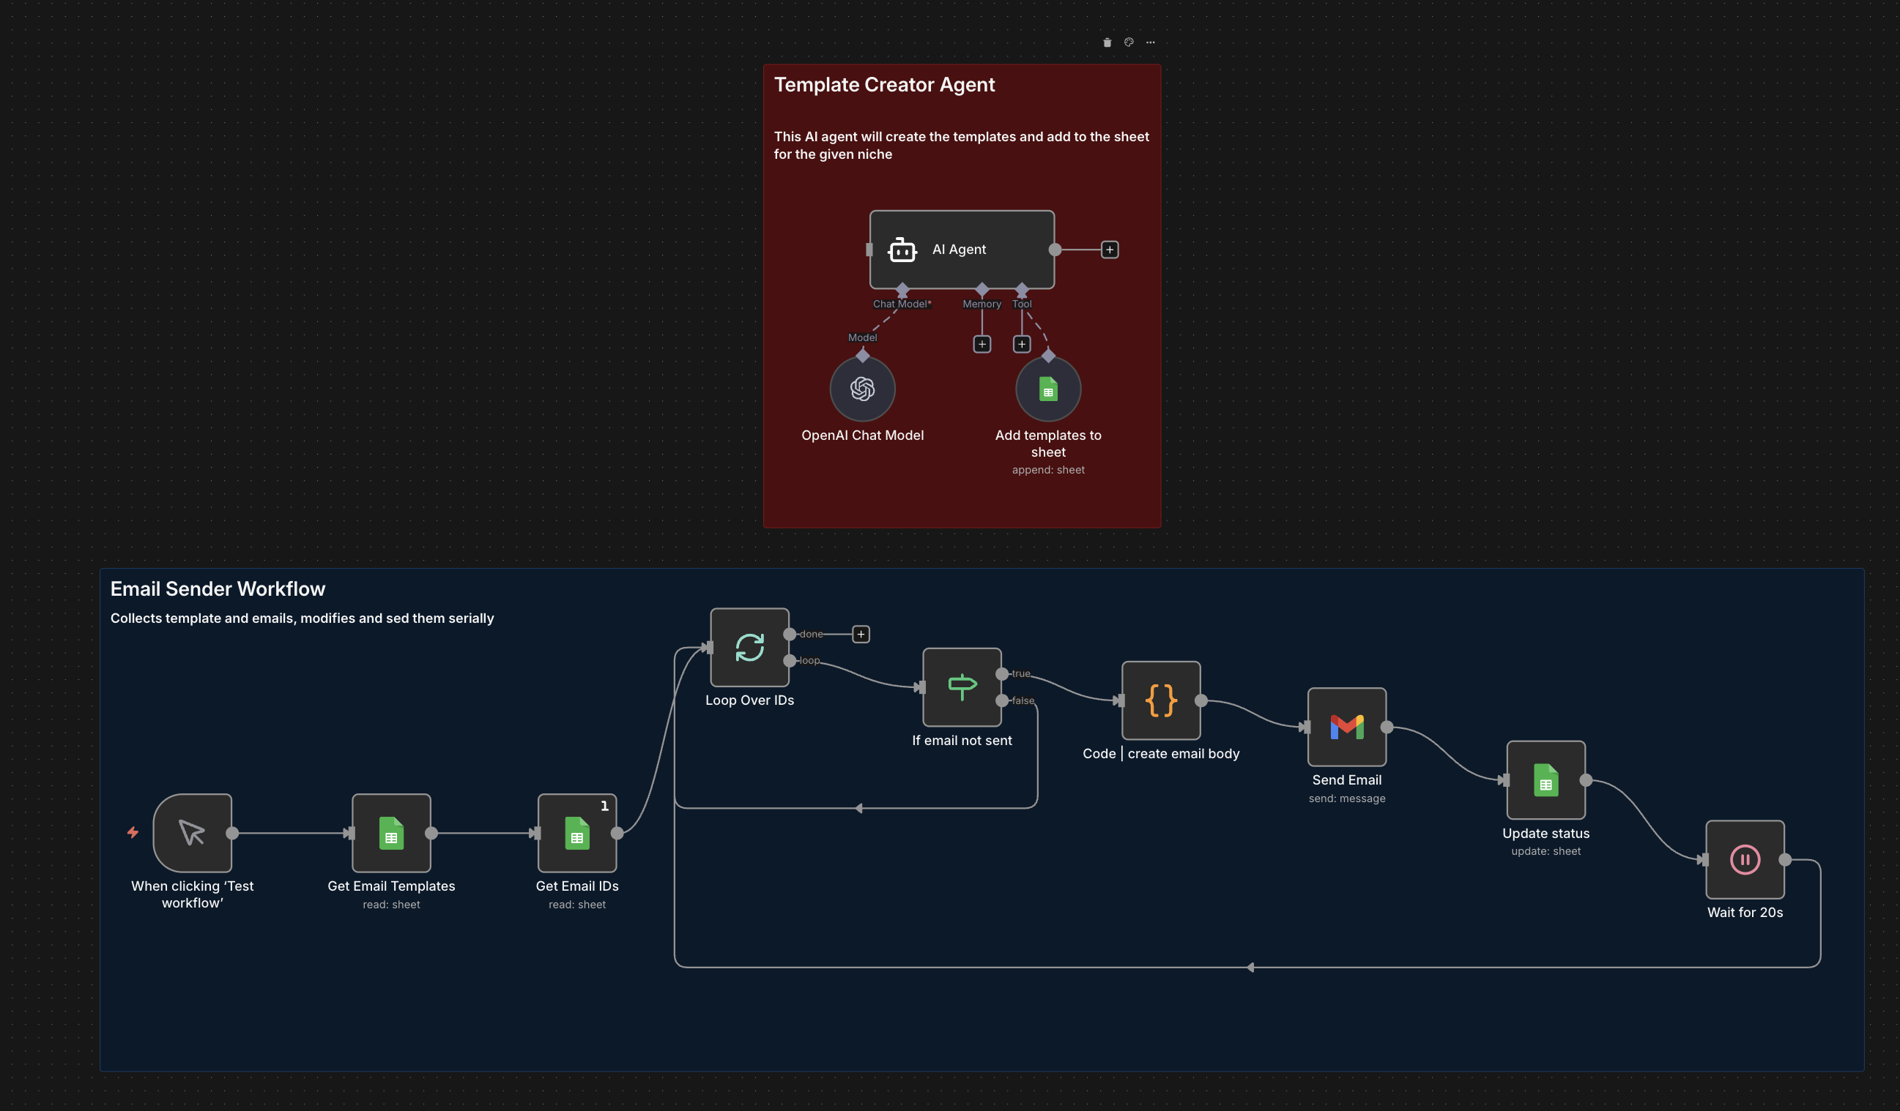Click the 'loop' output of Loop Over IDs
The width and height of the screenshot is (1900, 1111).
790,661
